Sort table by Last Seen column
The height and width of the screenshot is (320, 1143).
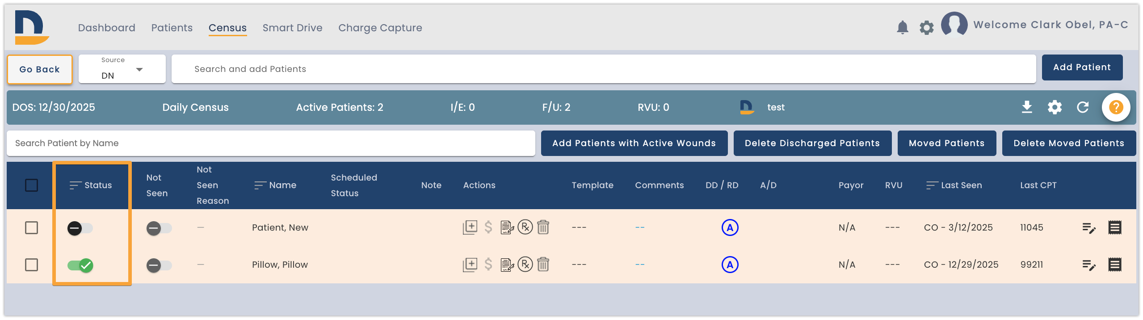click(954, 185)
